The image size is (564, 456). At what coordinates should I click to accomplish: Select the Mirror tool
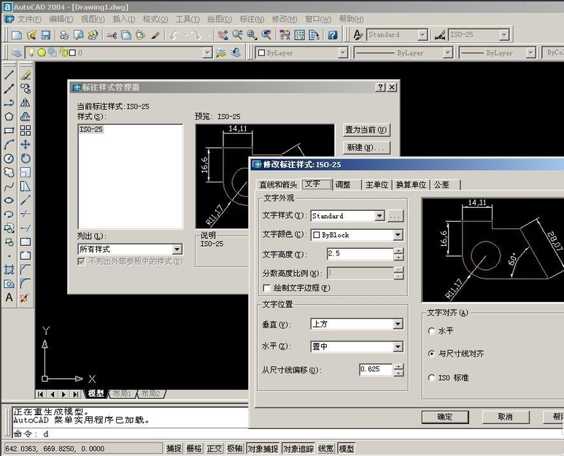coord(26,102)
